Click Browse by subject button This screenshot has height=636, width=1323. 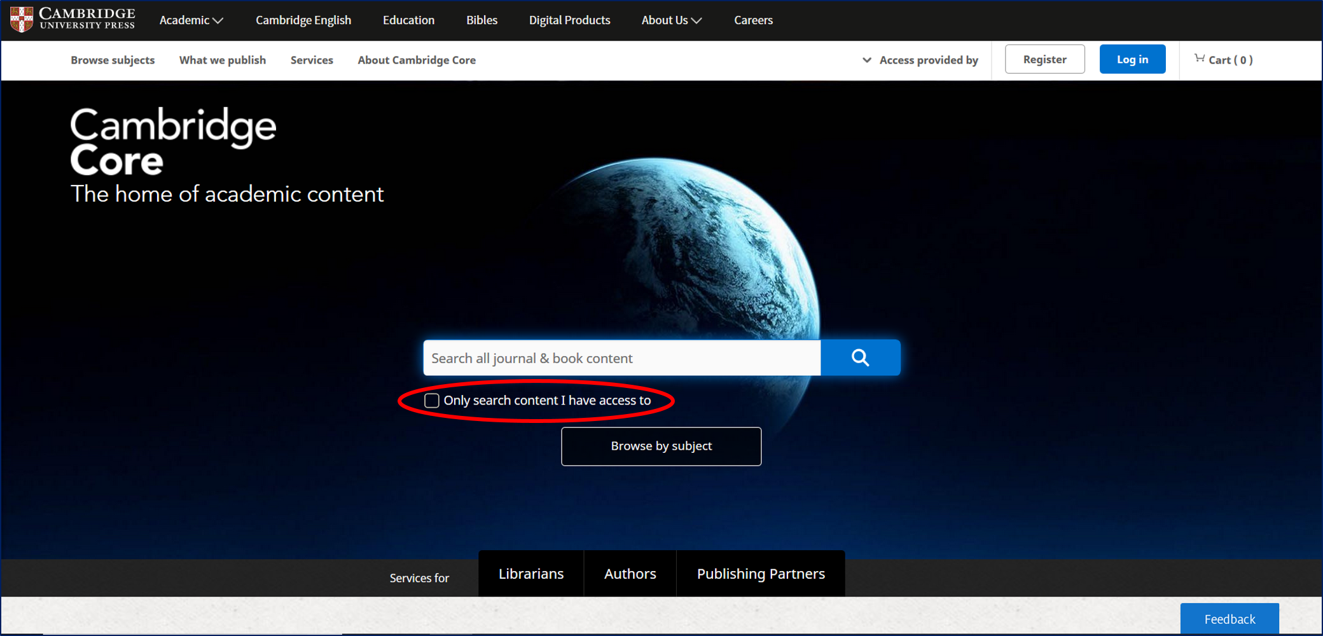661,446
